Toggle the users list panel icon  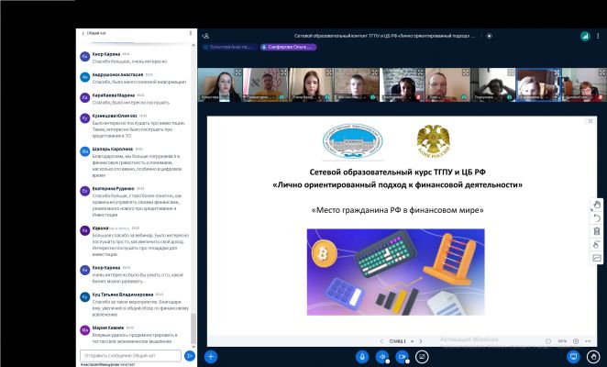tap(206, 36)
